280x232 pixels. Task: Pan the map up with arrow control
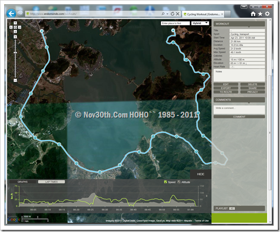pos(15,23)
